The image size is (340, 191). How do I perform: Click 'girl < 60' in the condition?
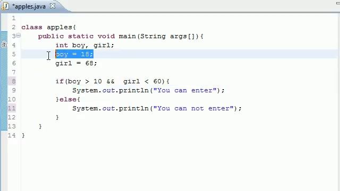[x=142, y=81]
